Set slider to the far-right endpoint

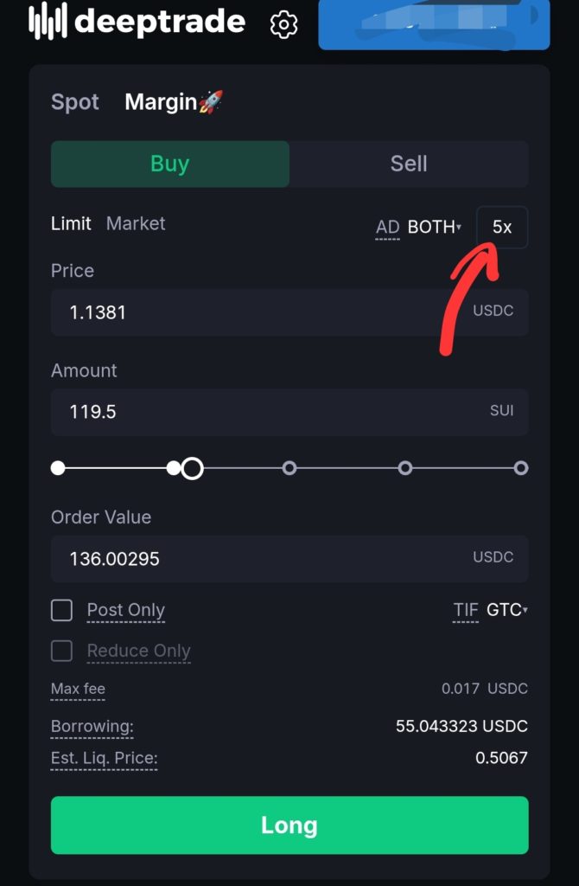(520, 468)
